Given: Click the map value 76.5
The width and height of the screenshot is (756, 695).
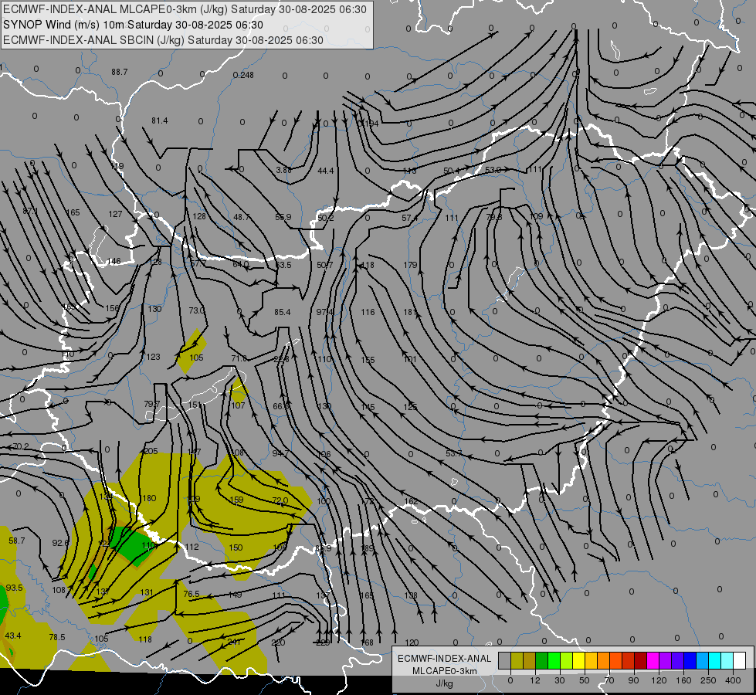Looking at the screenshot, I should coord(192,594).
